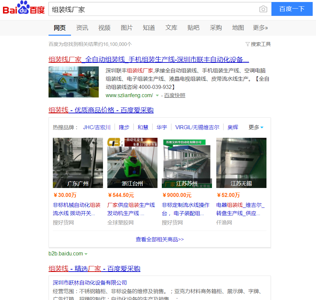Open 非标机械自动化组装流水线 product link

(77, 209)
